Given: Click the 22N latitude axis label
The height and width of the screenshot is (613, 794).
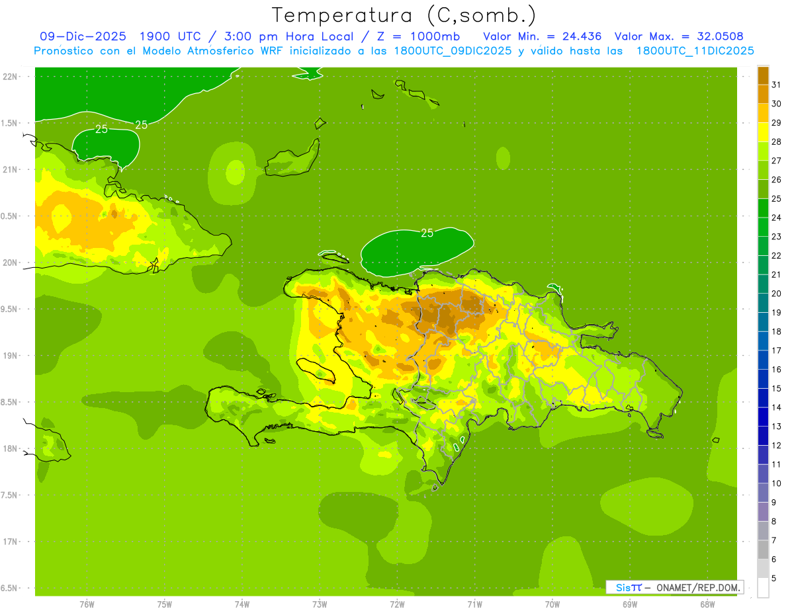Looking at the screenshot, I should point(11,77).
